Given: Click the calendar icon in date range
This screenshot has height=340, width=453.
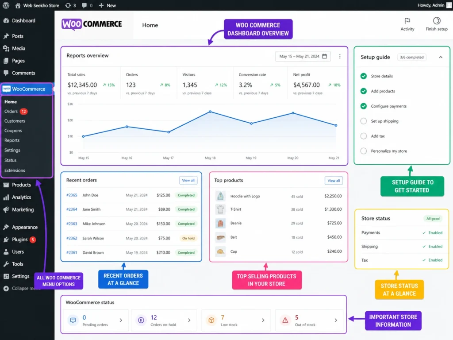Looking at the screenshot, I should [x=324, y=56].
